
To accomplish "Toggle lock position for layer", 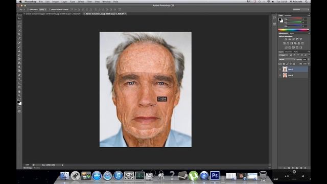I will (291, 64).
